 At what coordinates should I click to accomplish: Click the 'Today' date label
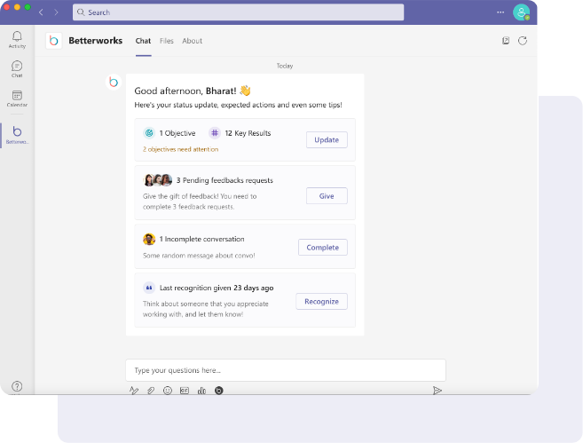[x=285, y=66]
